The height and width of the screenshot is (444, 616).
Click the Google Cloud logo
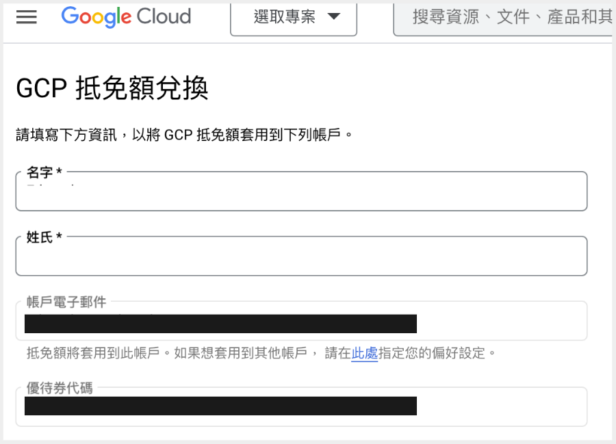pyautogui.click(x=126, y=16)
